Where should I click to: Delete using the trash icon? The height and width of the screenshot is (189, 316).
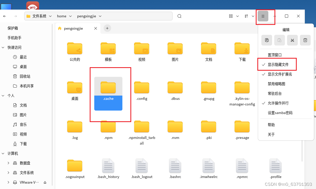[305, 40]
